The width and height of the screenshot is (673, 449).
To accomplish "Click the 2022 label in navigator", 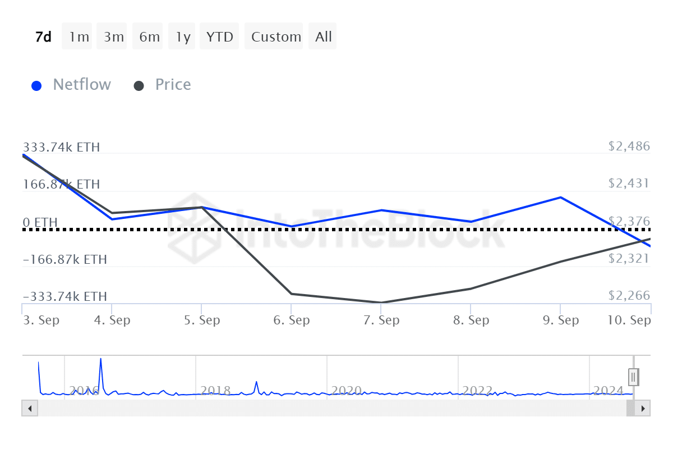I will 477,391.
